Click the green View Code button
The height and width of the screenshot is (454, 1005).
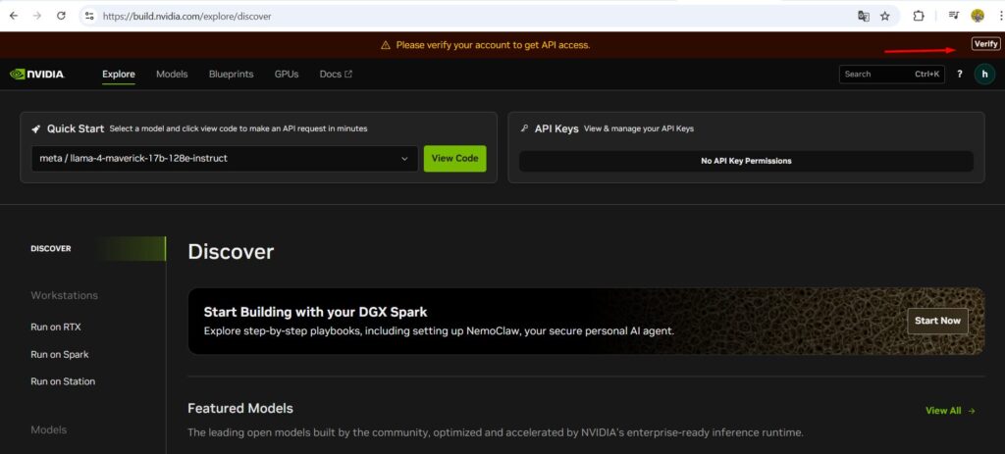pos(455,158)
